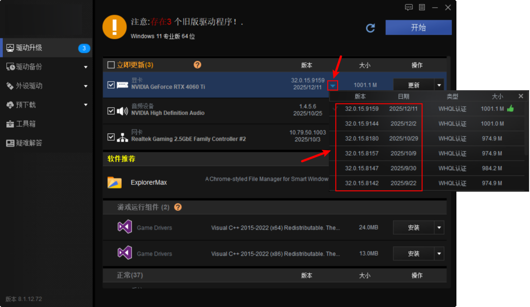Click 安装 for Visual C++ x64 Redistributable
This screenshot has width=530, height=307.
click(414, 228)
